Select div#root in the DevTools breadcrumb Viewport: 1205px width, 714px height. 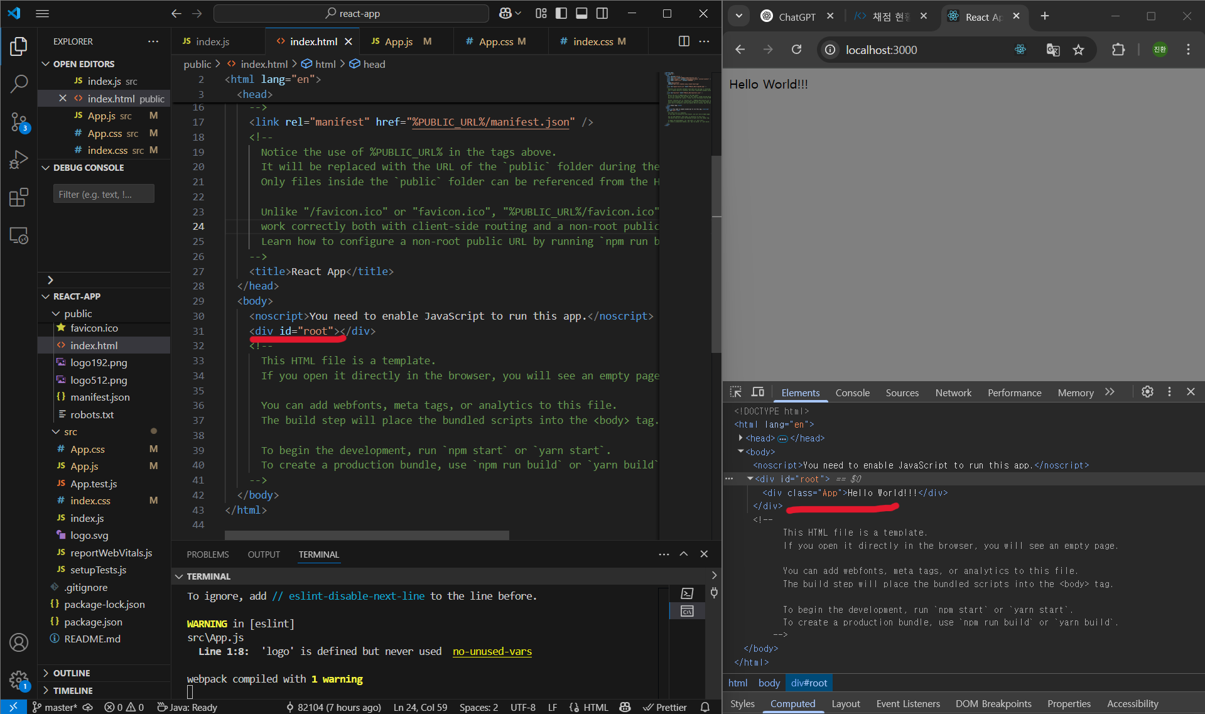809,683
